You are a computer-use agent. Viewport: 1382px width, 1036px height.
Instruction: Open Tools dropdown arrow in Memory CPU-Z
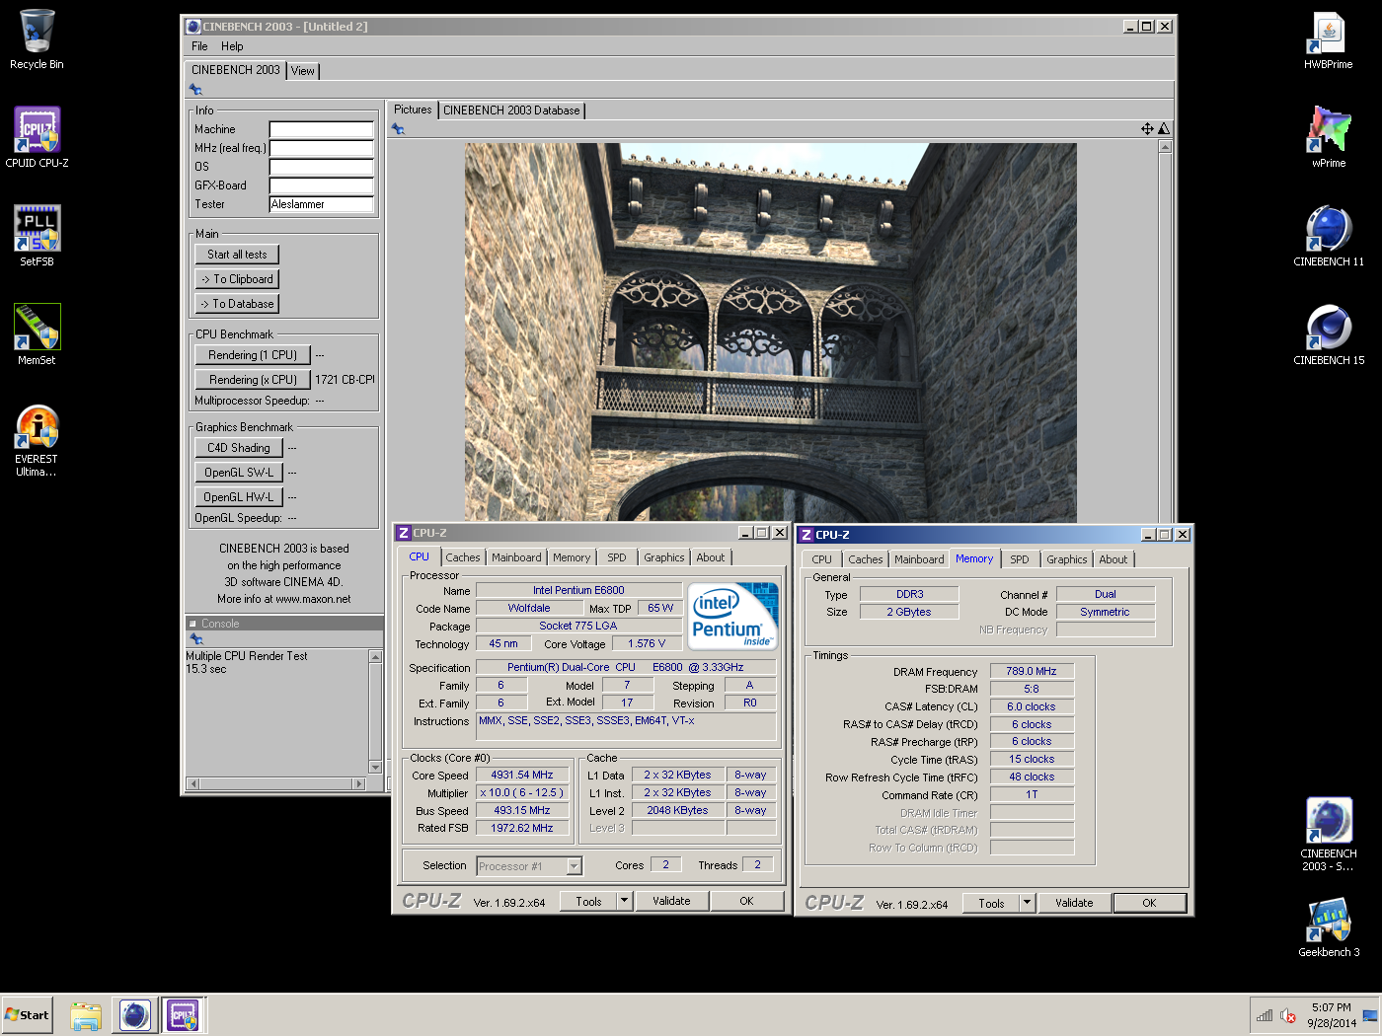1027,903
